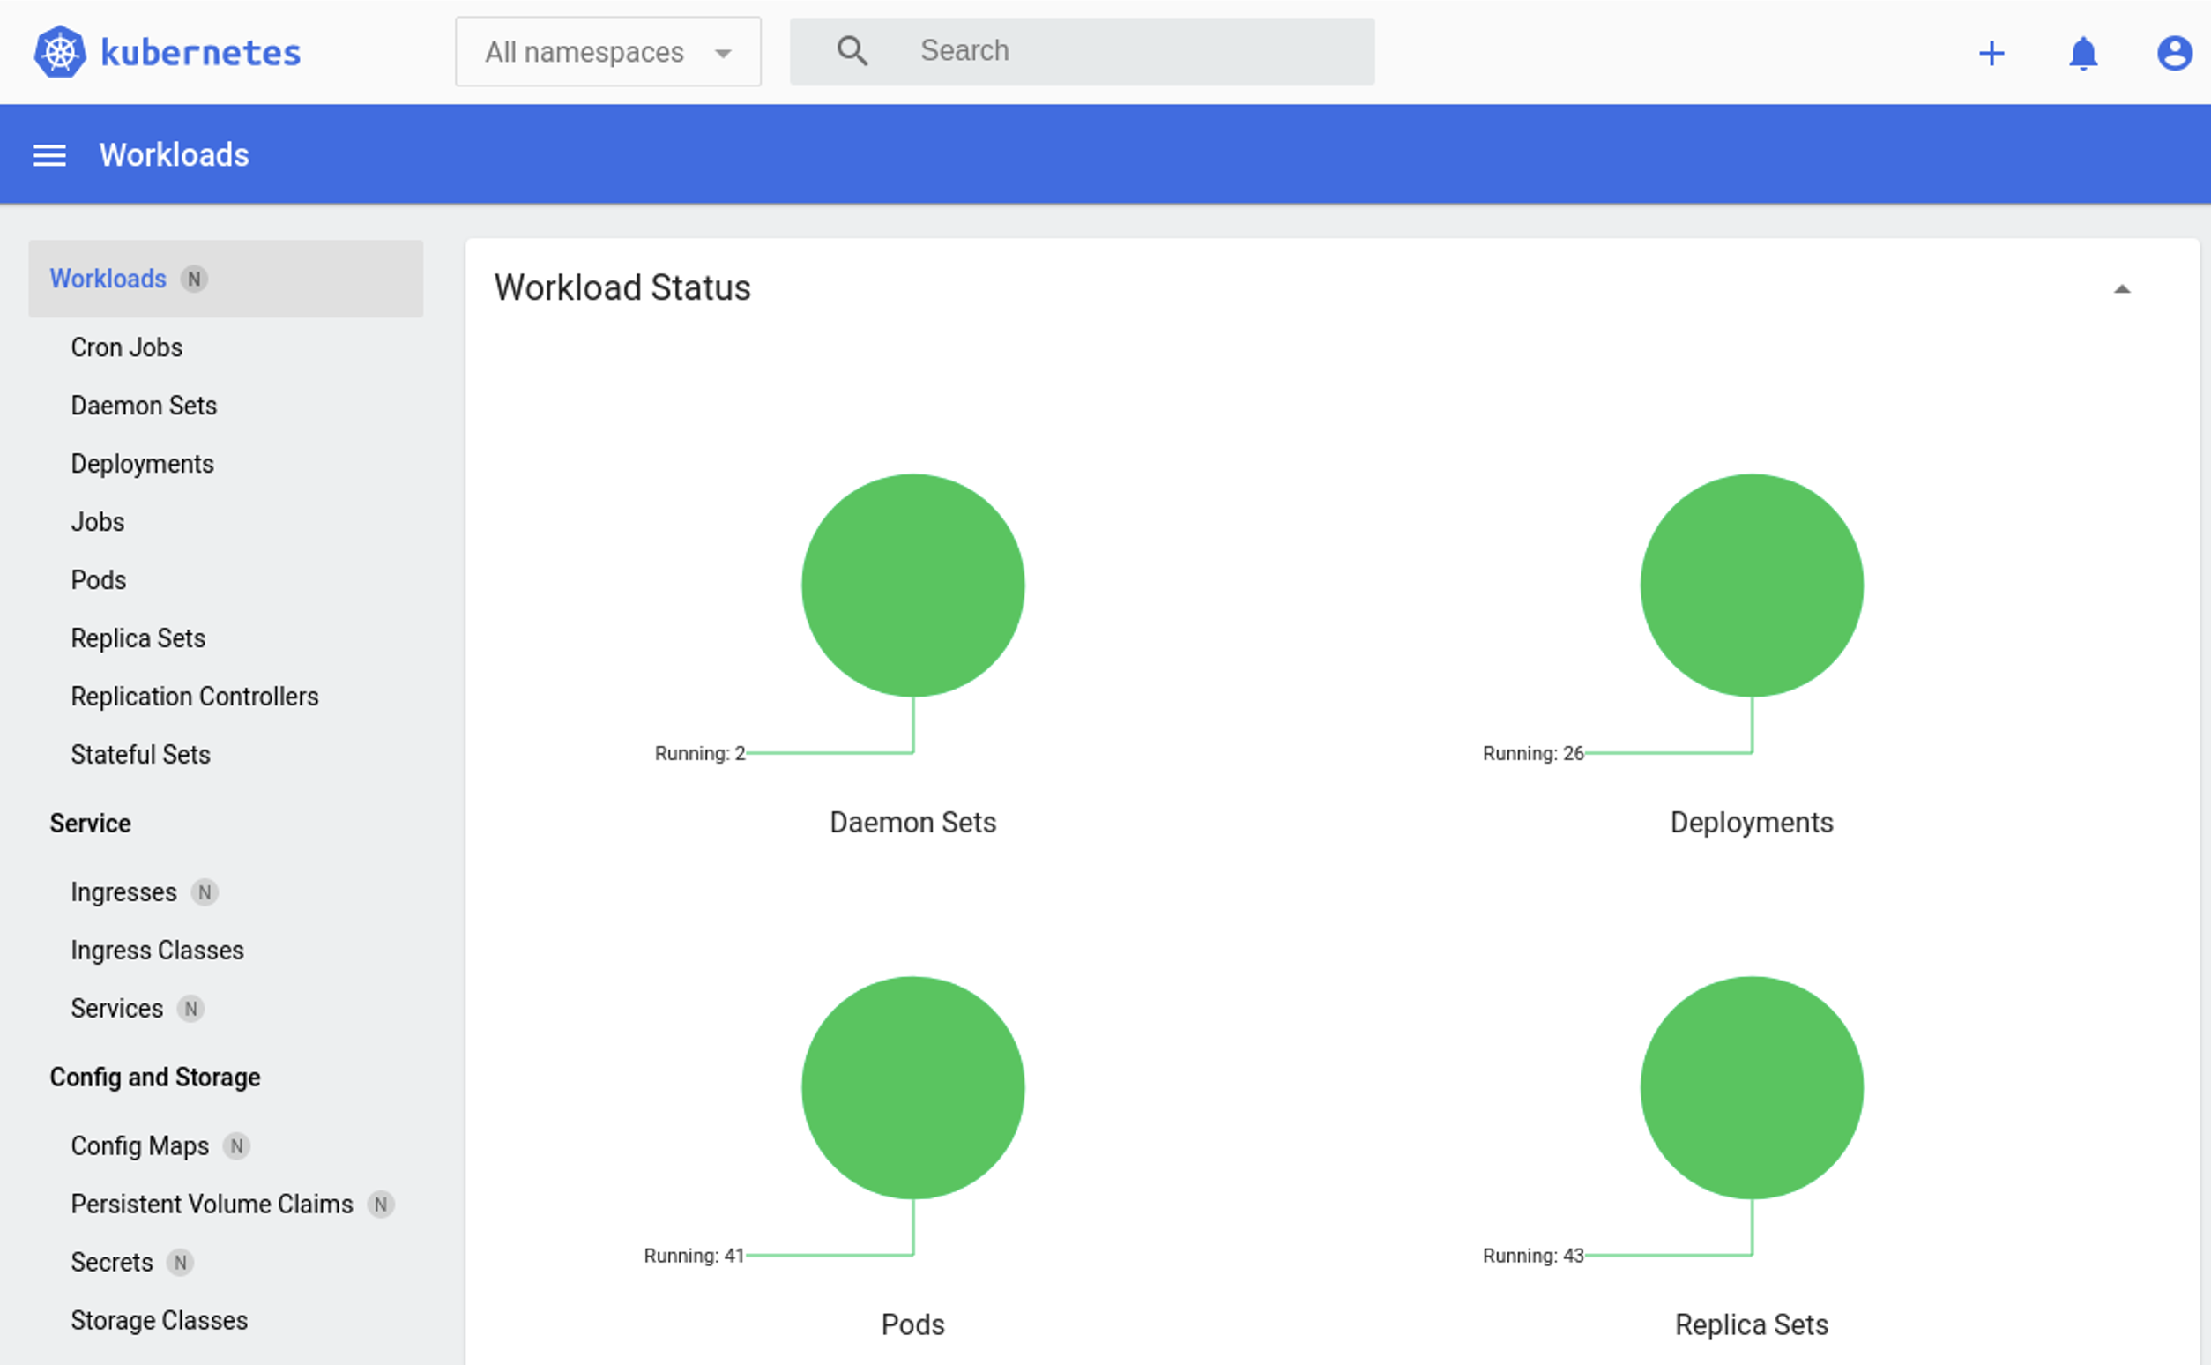Open Cron Jobs in the sidebar
Screen dimensions: 2211x1365
[126, 347]
